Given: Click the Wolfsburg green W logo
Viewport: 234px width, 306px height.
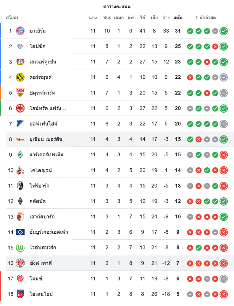Looking at the screenshot, I should pyautogui.click(x=20, y=248).
